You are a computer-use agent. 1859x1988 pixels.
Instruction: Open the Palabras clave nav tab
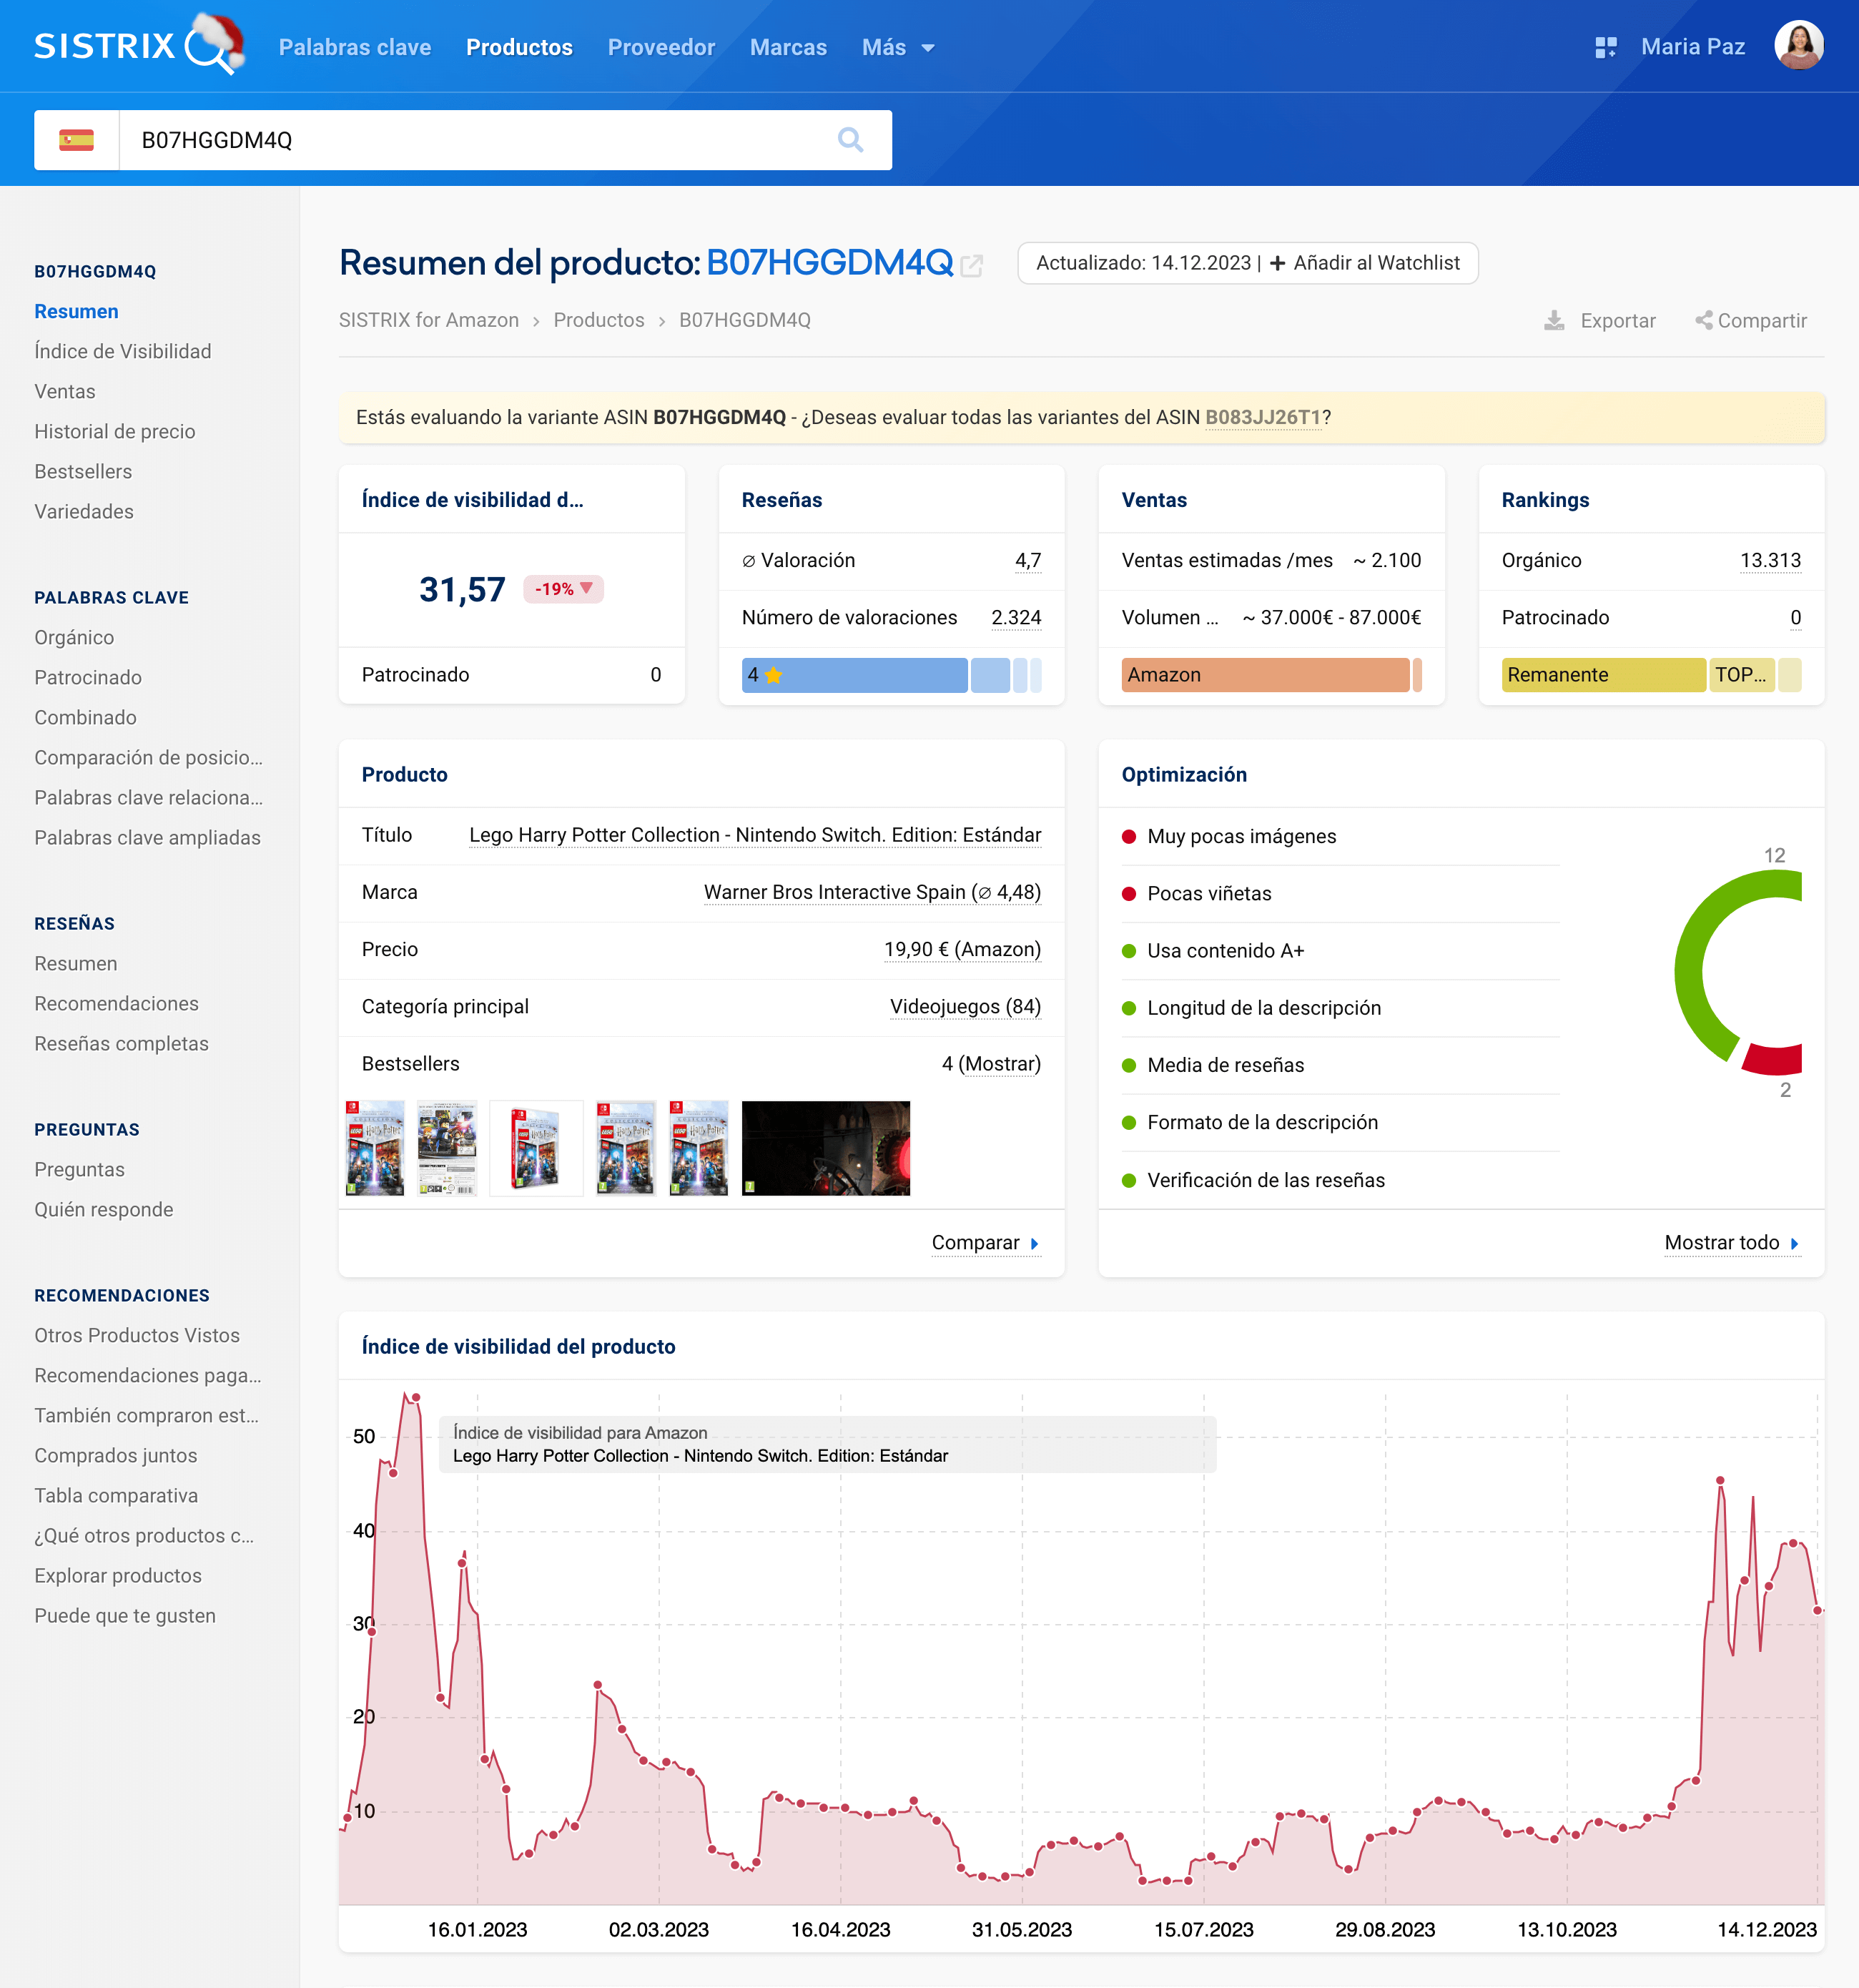click(354, 47)
